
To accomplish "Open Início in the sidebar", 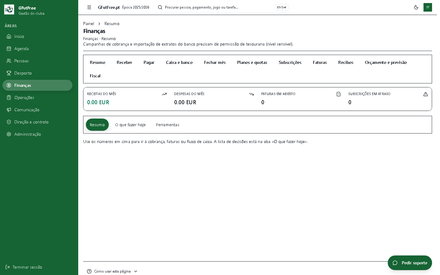I will click(37, 36).
